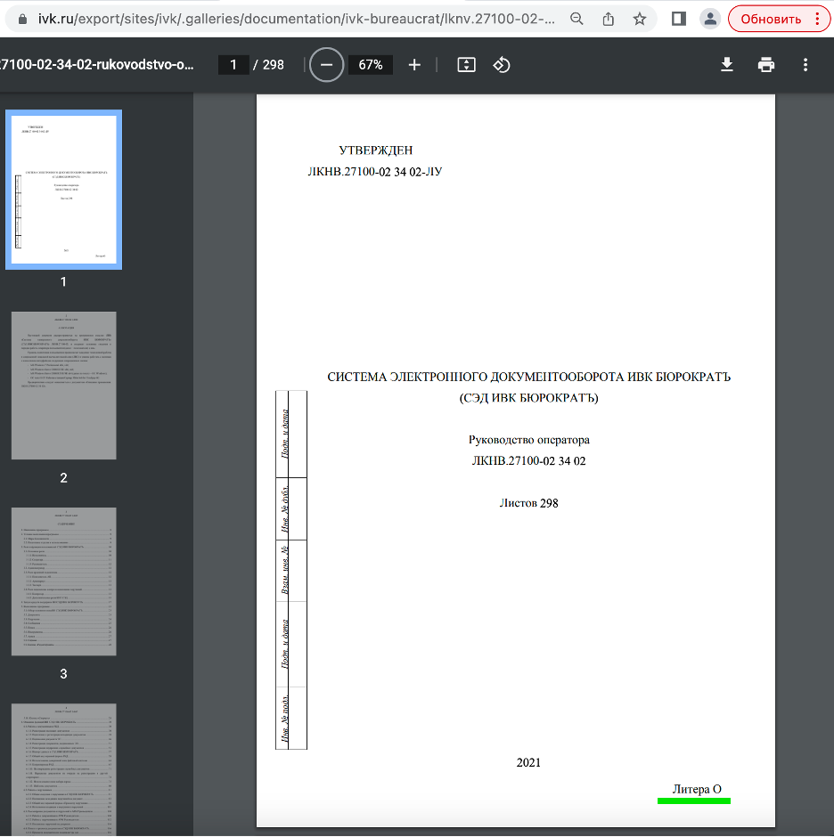834x837 pixels.
Task: Rotate the document counterclockwise
Action: (x=502, y=65)
